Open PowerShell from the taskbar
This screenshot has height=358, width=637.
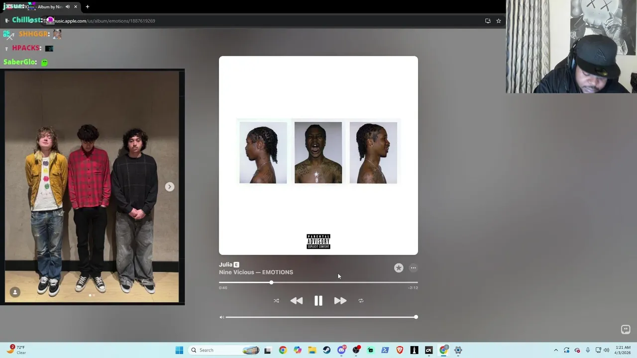[385, 350]
